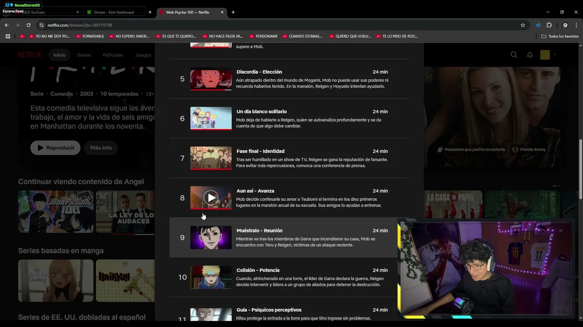Open Netflix notifications bell
This screenshot has width=583, height=327.
tap(530, 55)
